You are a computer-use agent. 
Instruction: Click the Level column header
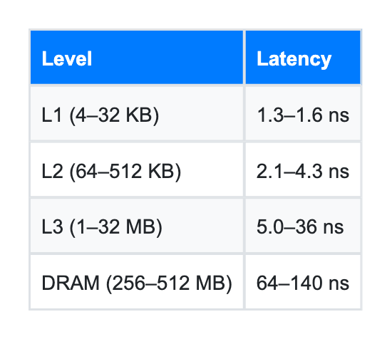(137, 58)
